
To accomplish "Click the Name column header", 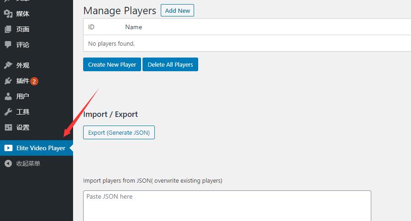I will click(134, 27).
